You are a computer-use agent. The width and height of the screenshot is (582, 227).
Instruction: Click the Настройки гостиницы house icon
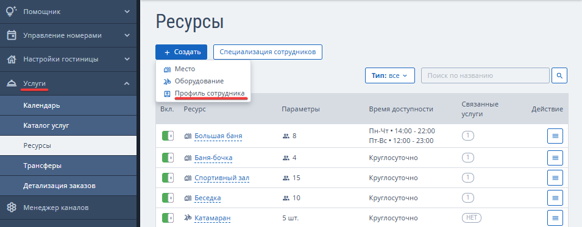click(x=12, y=59)
